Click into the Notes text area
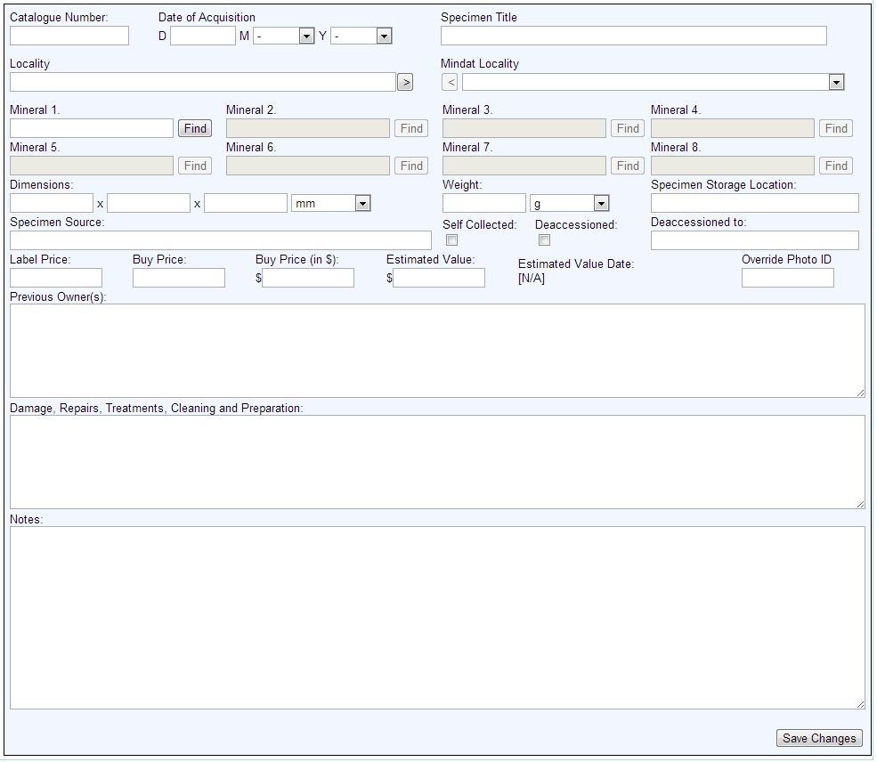This screenshot has width=877, height=762. (436, 617)
